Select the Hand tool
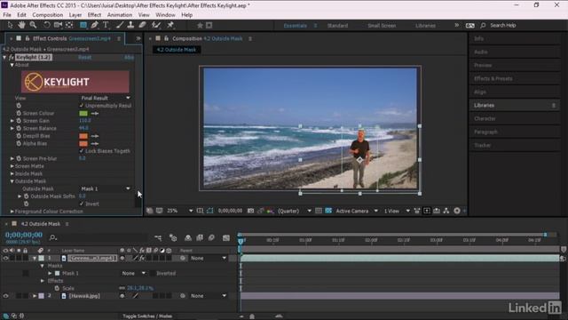Viewport: 568px width, 320px height. tap(21, 25)
